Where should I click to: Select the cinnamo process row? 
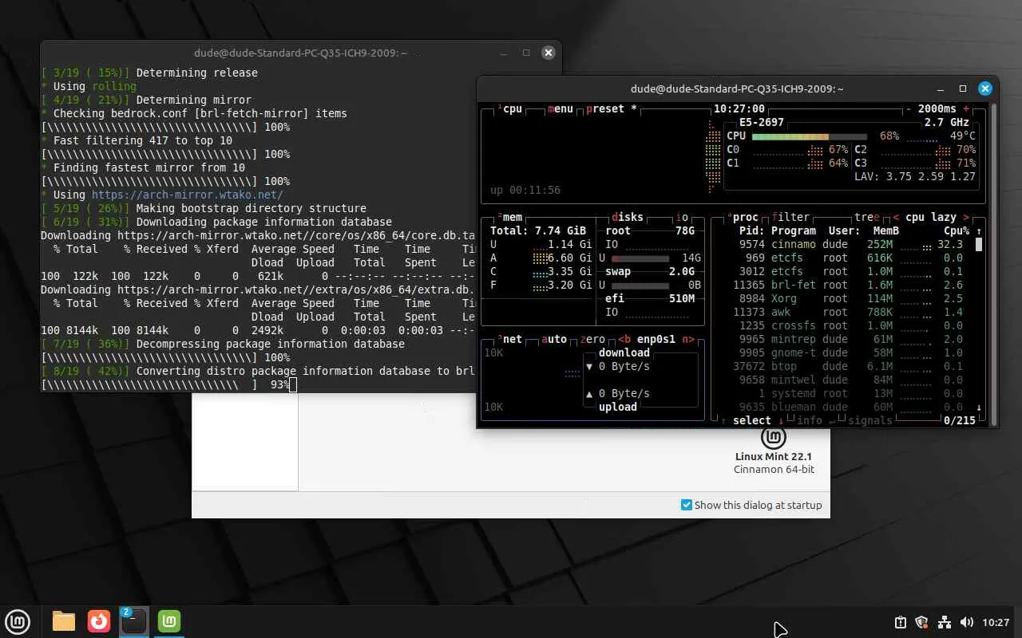tap(850, 244)
